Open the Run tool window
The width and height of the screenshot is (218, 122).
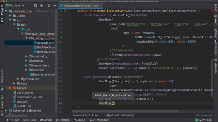(x=13, y=120)
